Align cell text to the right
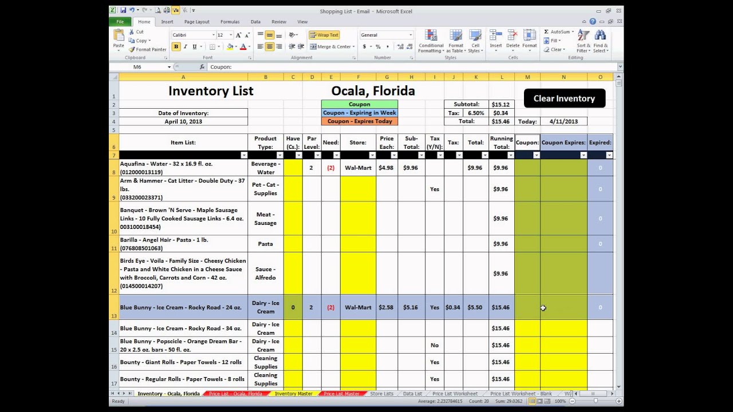The height and width of the screenshot is (412, 733). (278, 47)
